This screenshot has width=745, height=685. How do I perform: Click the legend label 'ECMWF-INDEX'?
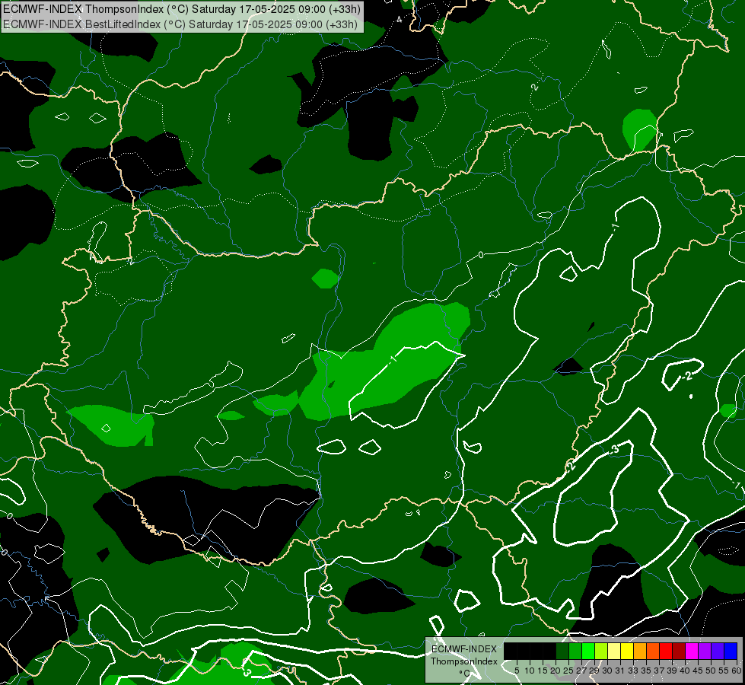pyautogui.click(x=464, y=649)
